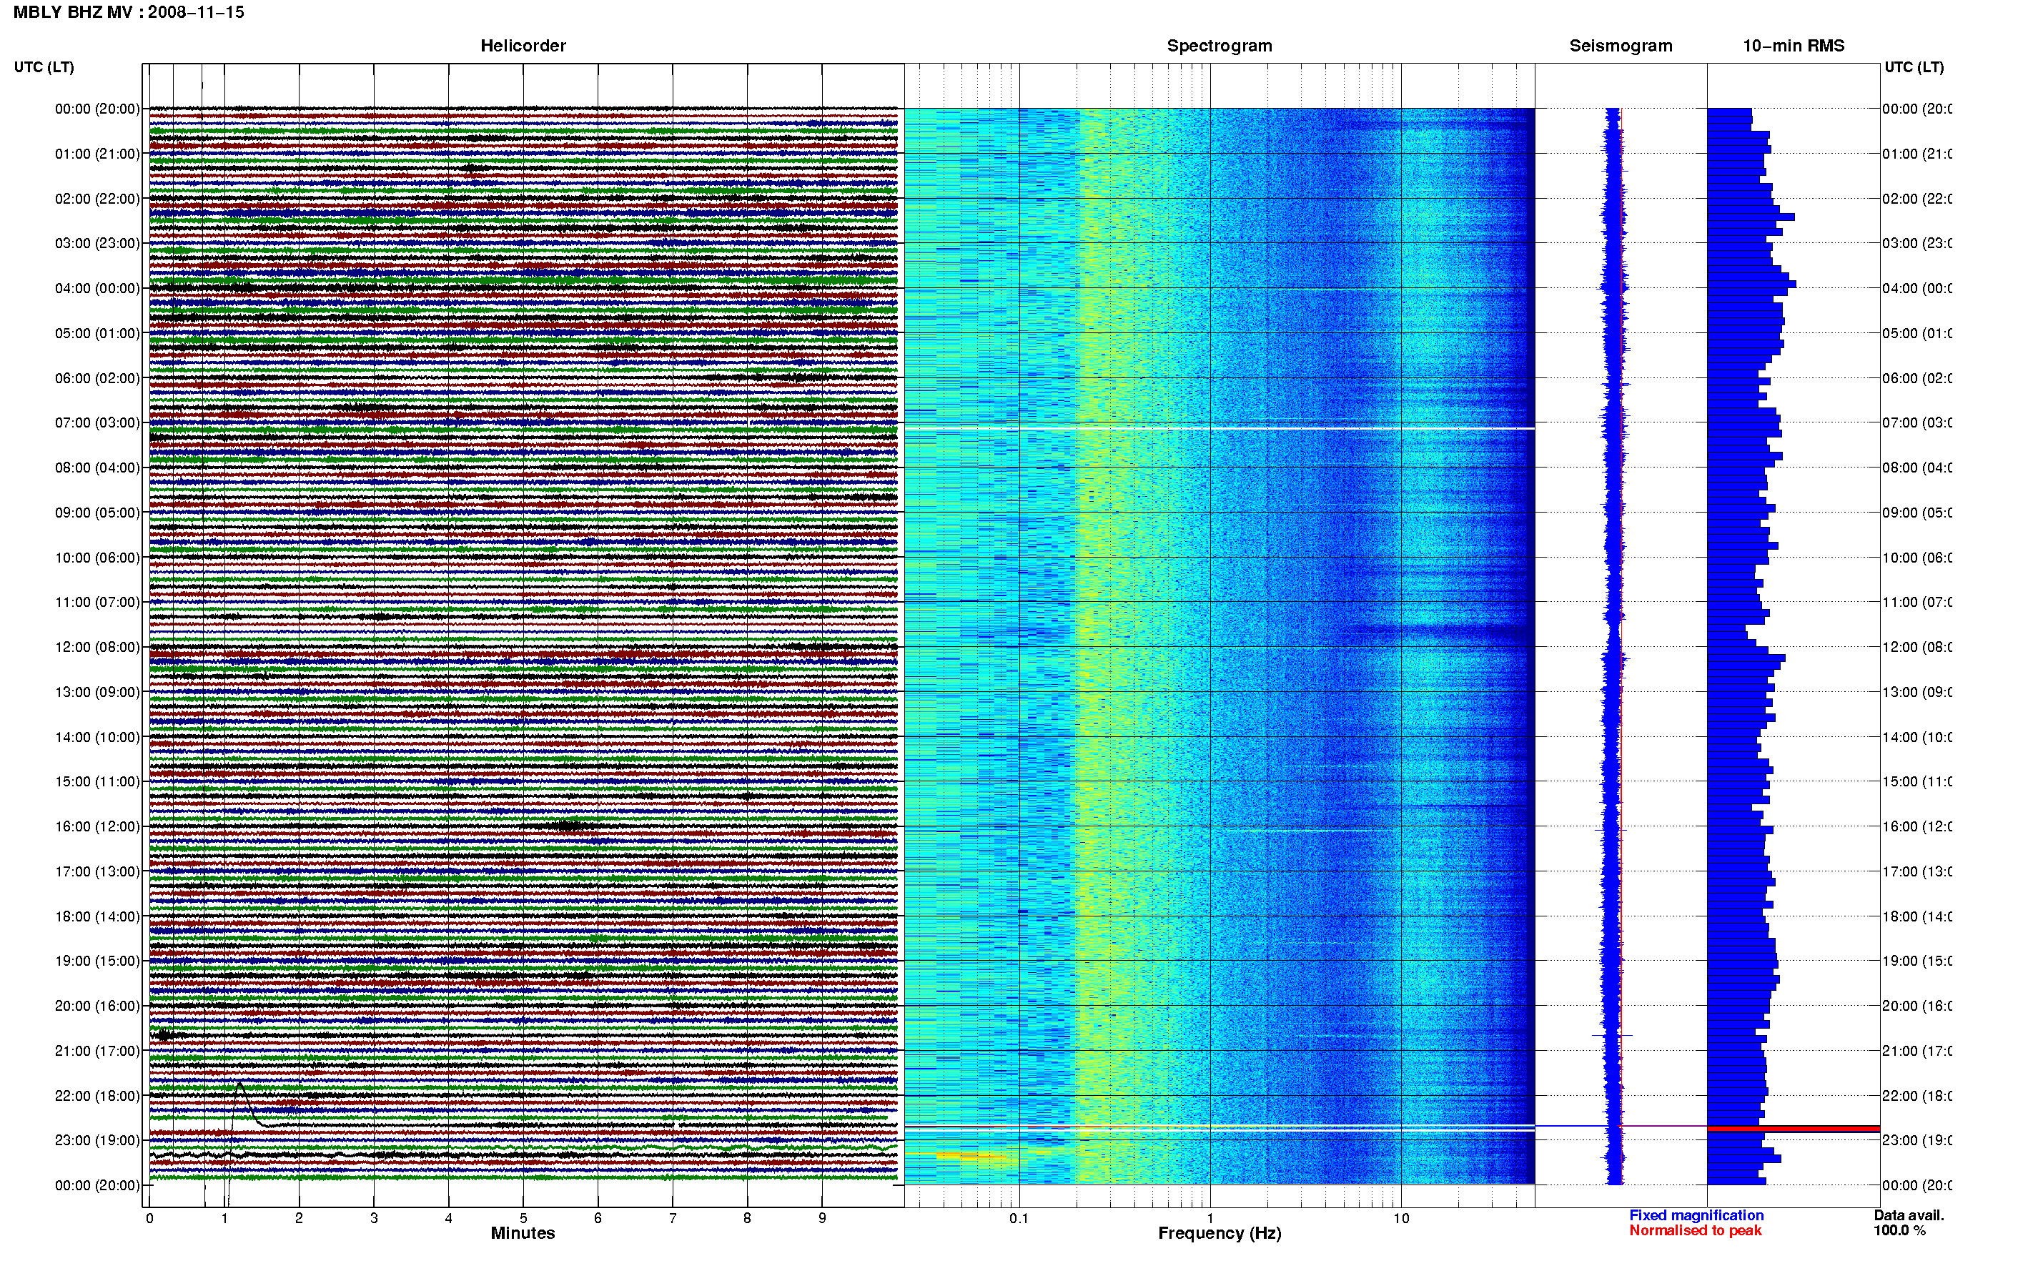Click the left 22:00 (18:00) time label

[x=97, y=1096]
